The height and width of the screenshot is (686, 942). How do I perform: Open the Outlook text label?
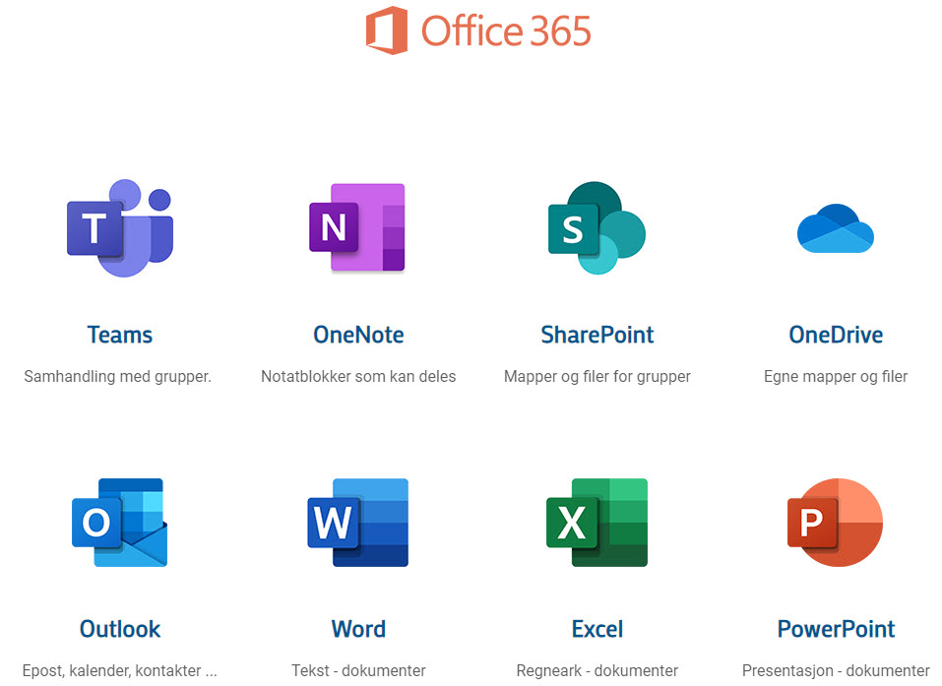tap(119, 629)
